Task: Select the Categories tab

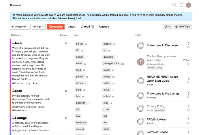Action: [56, 27]
